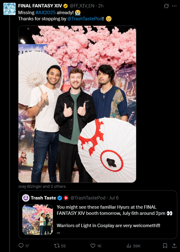Click the 'Joey Bizinger and 2 others' tag
180x252 pixels.
point(42,187)
